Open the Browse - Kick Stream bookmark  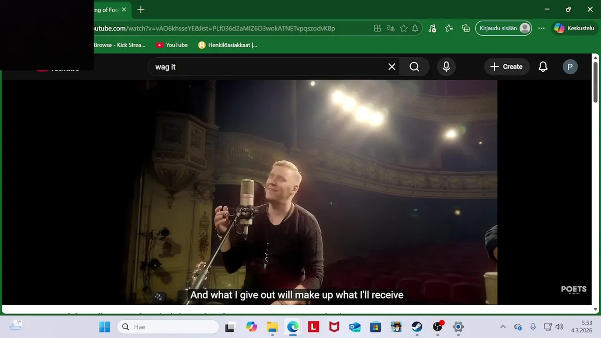(120, 45)
